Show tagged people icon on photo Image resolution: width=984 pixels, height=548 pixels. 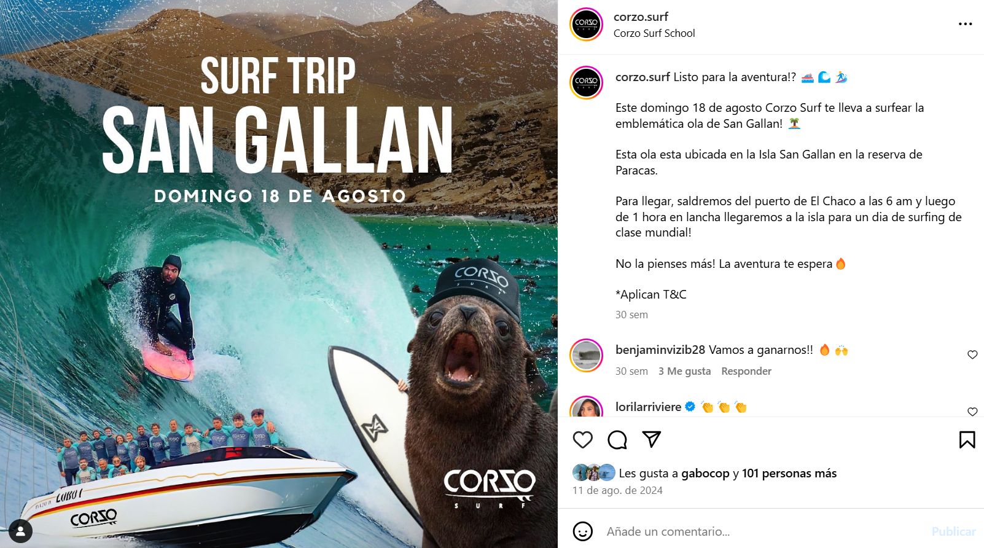pyautogui.click(x=21, y=531)
